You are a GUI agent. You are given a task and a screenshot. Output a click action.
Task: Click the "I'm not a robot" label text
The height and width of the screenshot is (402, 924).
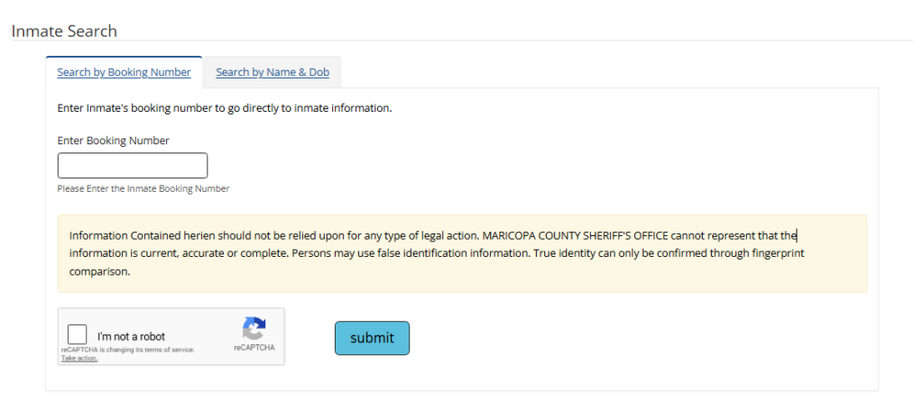tap(131, 337)
